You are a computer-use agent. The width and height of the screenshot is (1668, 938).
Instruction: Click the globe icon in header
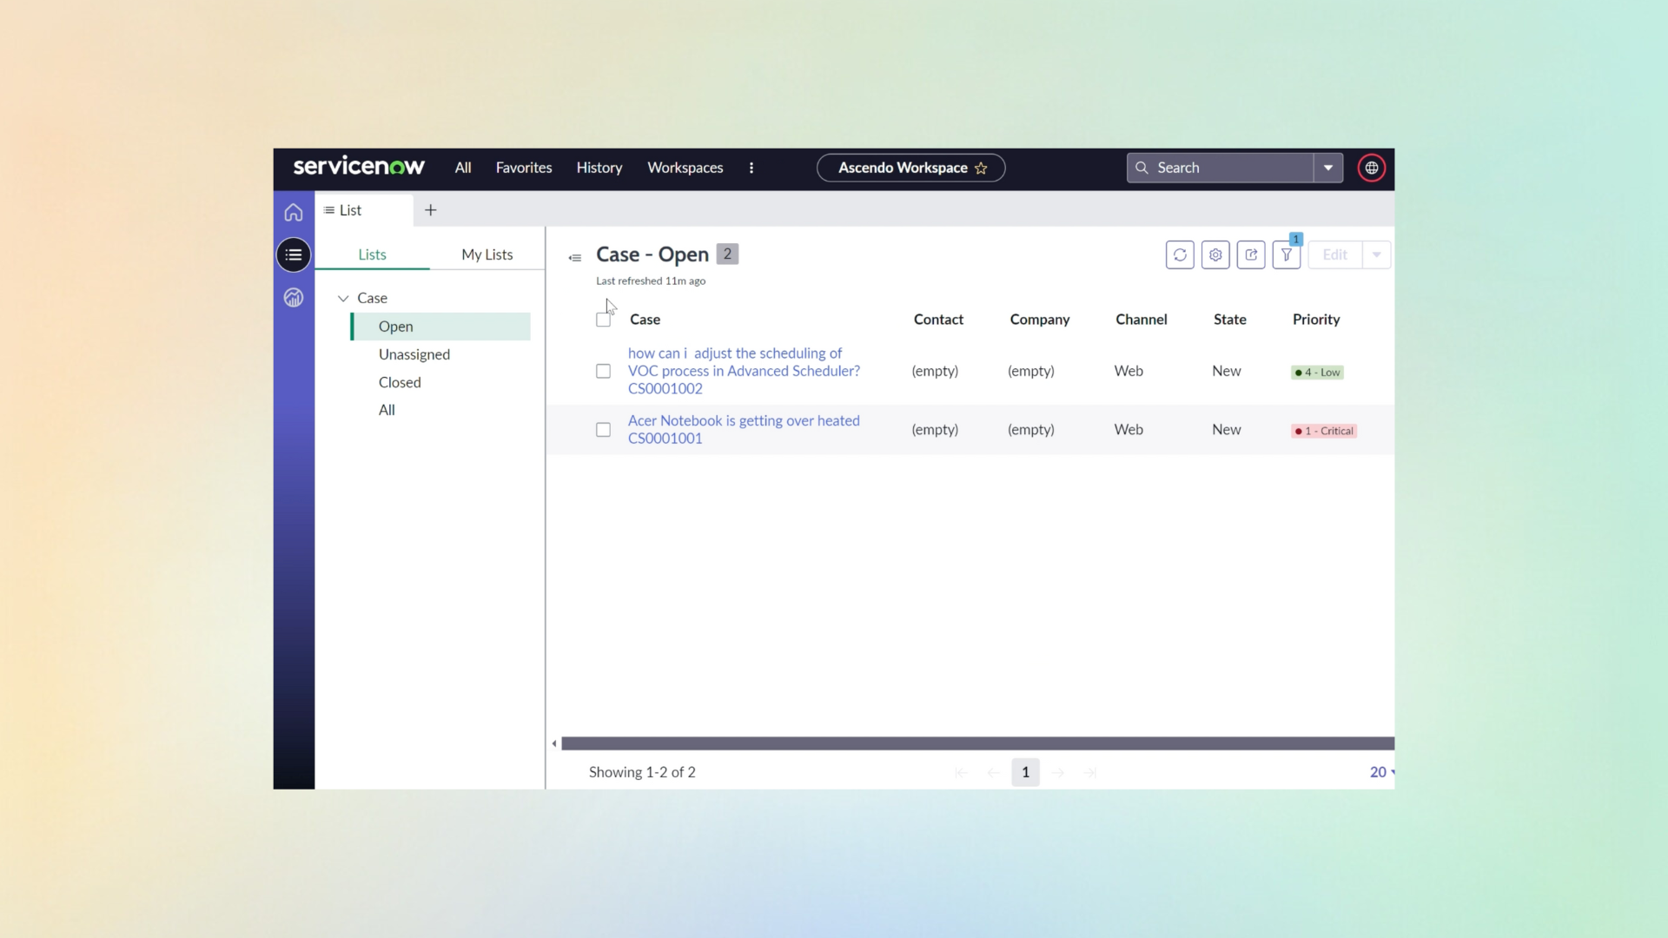coord(1372,168)
